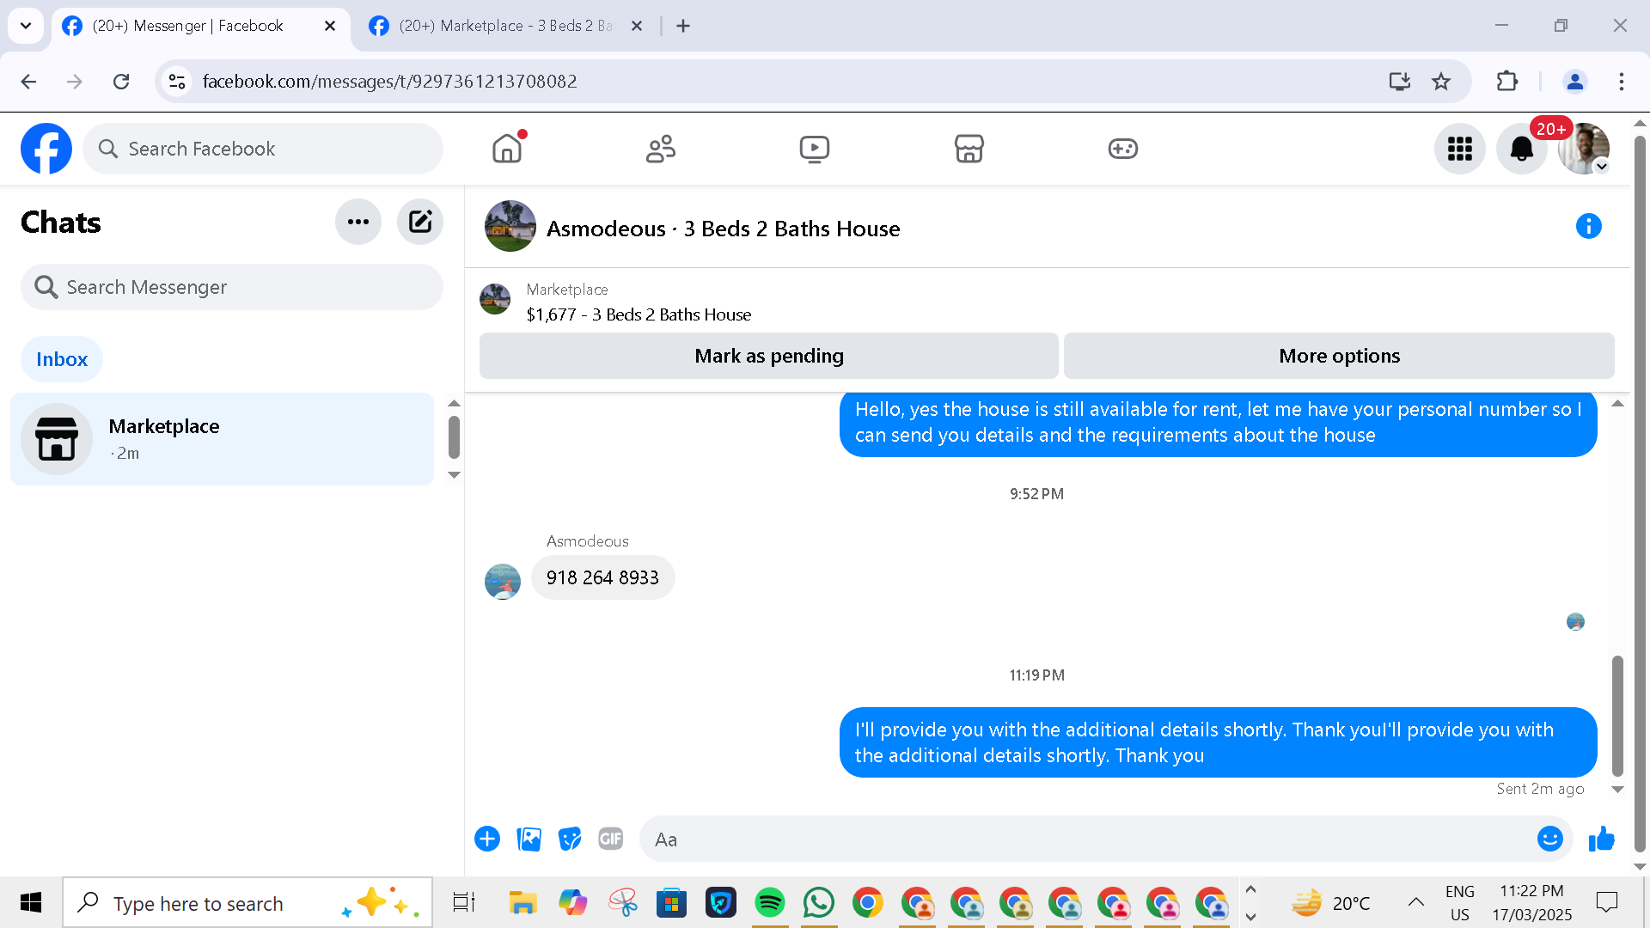Image resolution: width=1650 pixels, height=928 pixels.
Task: Expand the tab search dropdown arrow
Action: (26, 26)
